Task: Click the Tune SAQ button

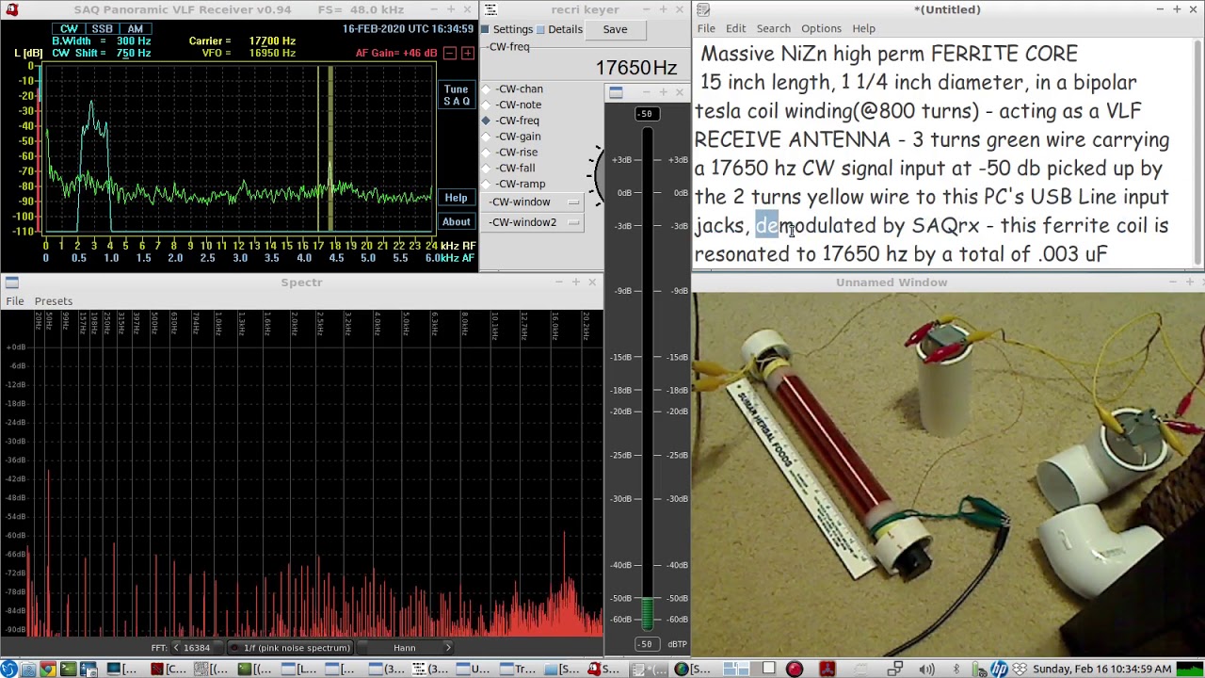Action: (457, 95)
